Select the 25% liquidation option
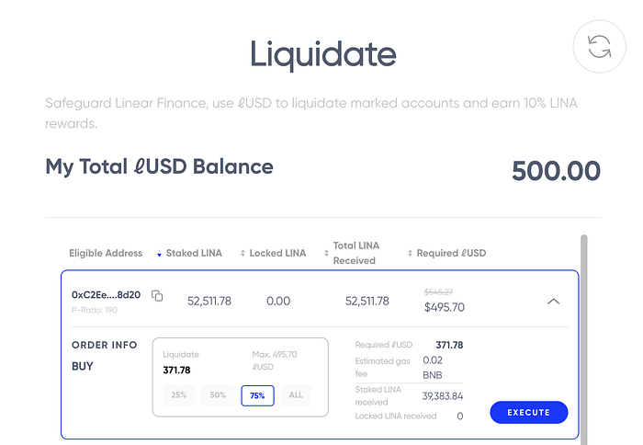Image resolution: width=643 pixels, height=445 pixels. point(179,395)
